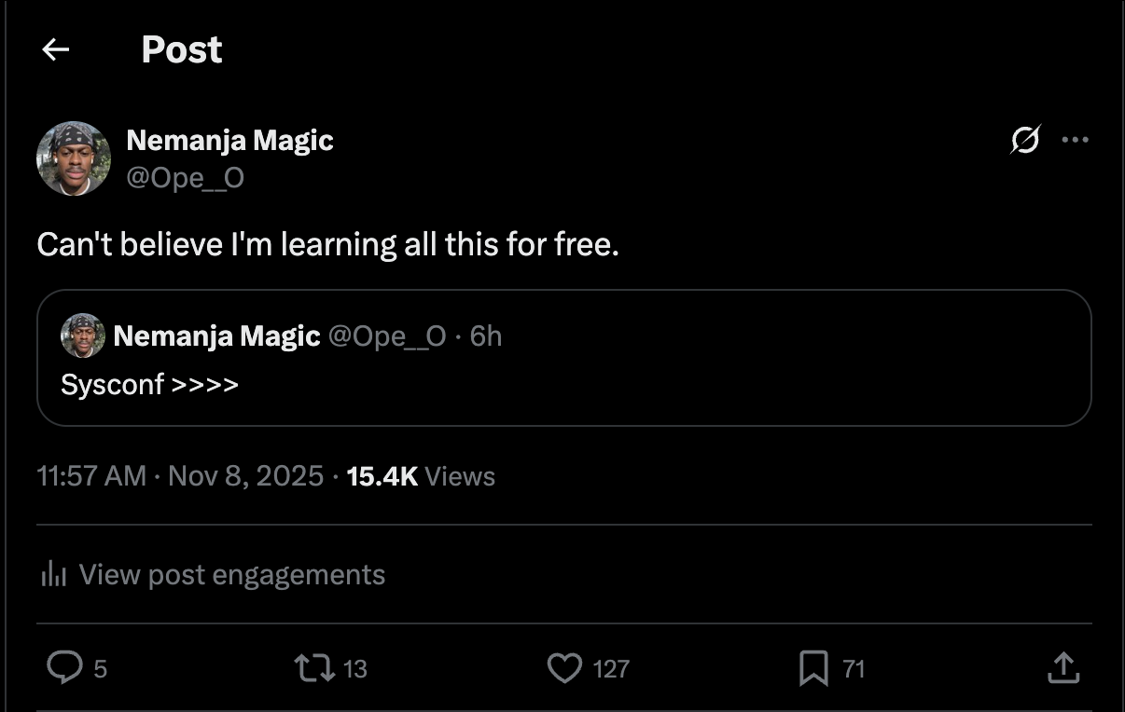
Task: Share the post via the share icon
Action: tap(1064, 668)
